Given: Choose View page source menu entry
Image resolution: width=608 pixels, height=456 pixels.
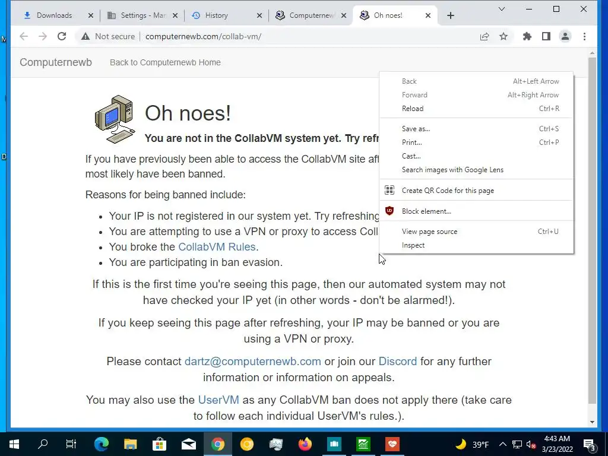Looking at the screenshot, I should click(477, 232).
